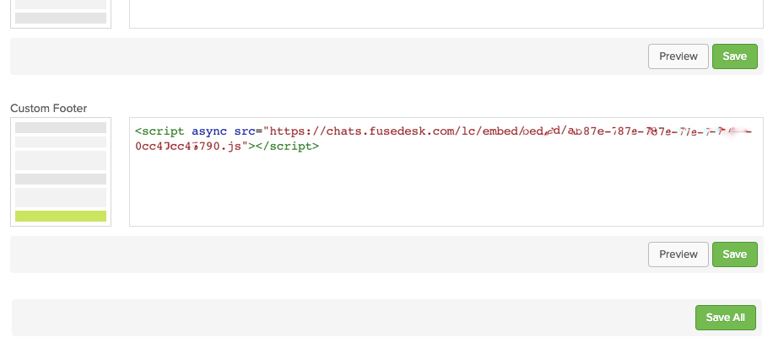Click the dark gray middle bar in footer thumbnail

tap(61, 179)
